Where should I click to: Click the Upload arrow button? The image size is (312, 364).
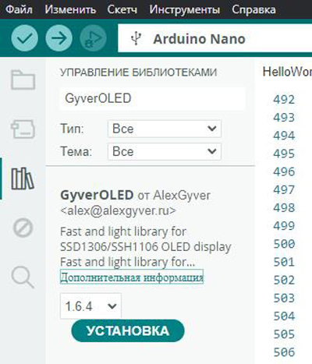(x=59, y=38)
